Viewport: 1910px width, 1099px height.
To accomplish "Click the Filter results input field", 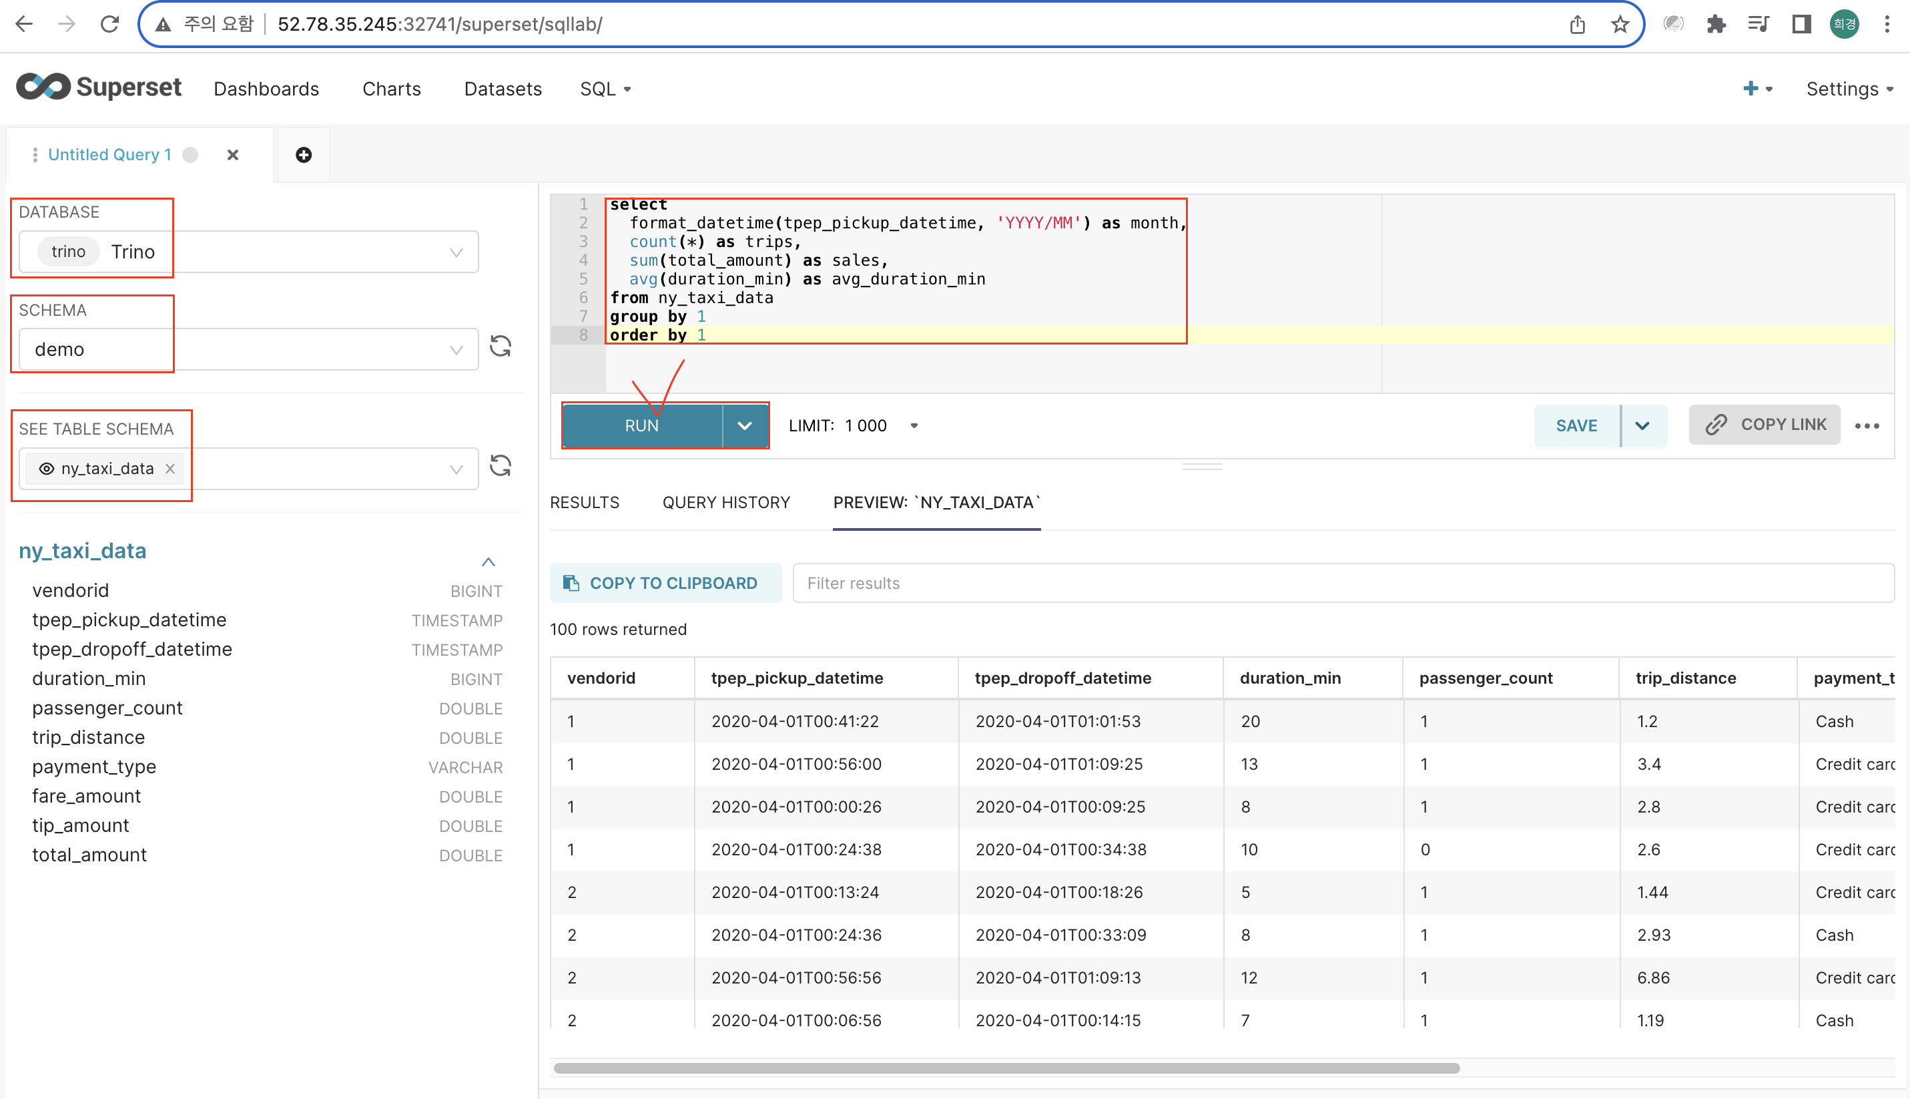I will 1342,583.
